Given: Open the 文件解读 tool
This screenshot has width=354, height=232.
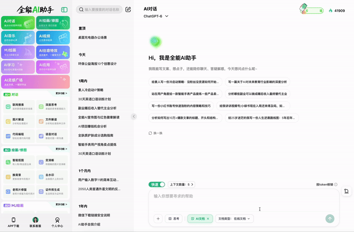Looking at the screenshot, I should coord(52,121).
